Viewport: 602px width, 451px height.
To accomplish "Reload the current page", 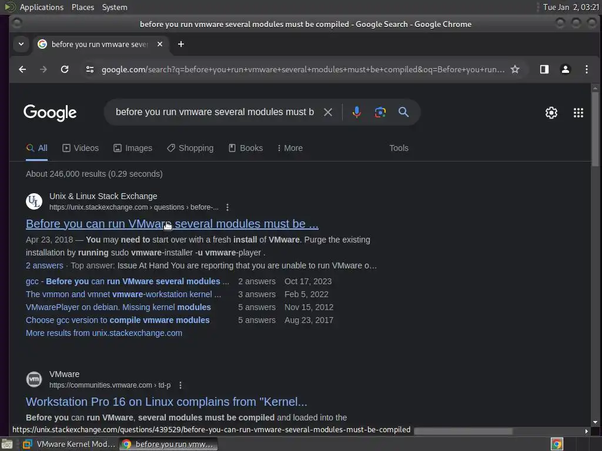I will (65, 69).
